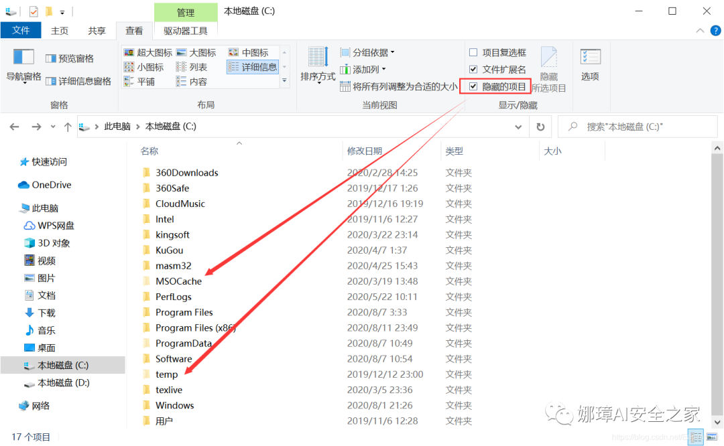Open 下载 folder in sidebar
Screen dimensions: 724x446
point(40,313)
